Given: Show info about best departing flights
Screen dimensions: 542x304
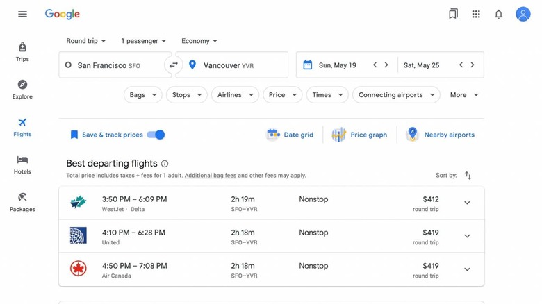Looking at the screenshot, I should (165, 164).
